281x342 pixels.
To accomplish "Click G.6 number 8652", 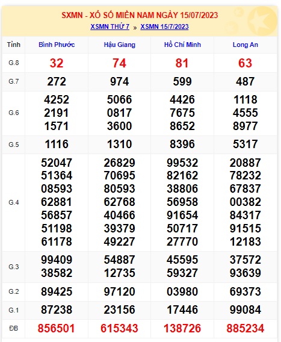I will (182, 126).
